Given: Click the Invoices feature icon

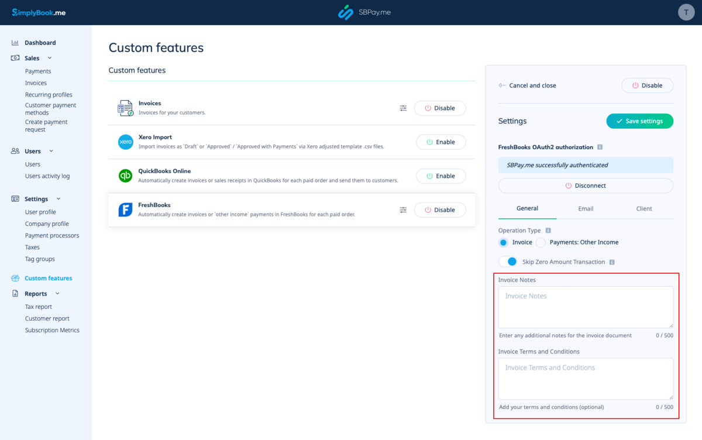Looking at the screenshot, I should [125, 108].
